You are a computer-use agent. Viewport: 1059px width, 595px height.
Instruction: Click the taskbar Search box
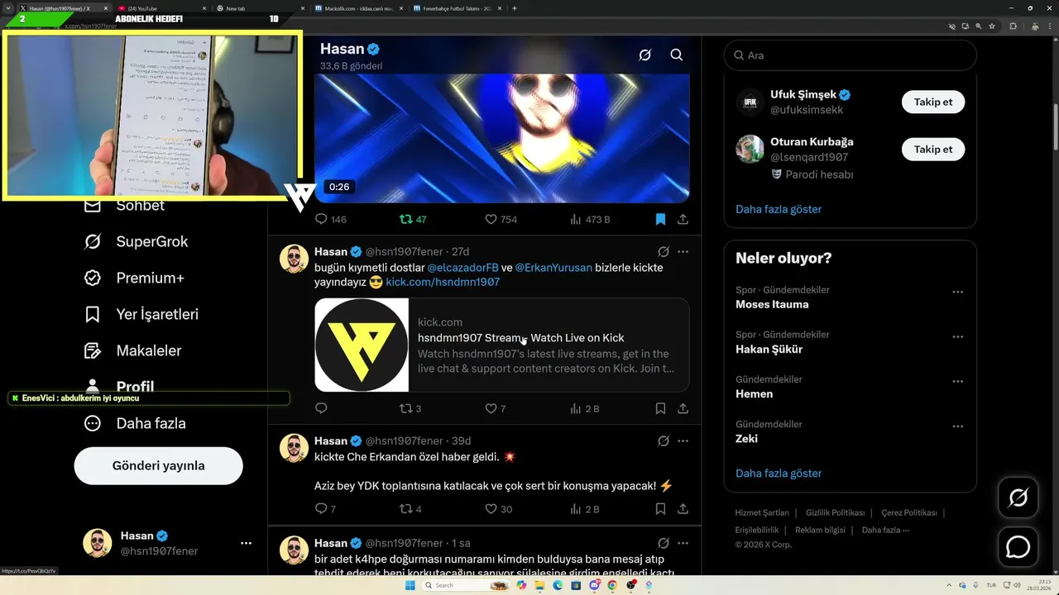click(466, 585)
